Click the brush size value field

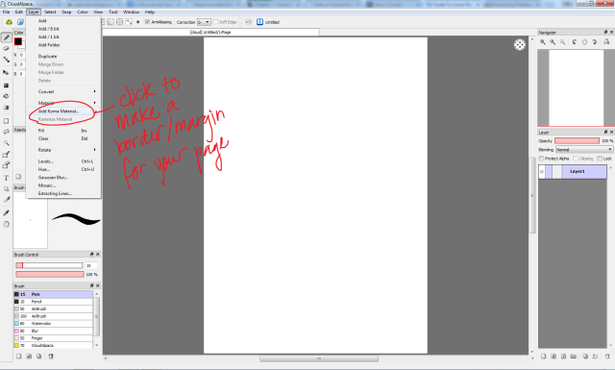(91, 265)
